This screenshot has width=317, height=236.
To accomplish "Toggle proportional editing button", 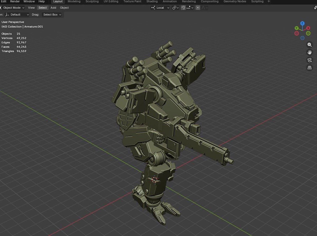I will point(198,8).
